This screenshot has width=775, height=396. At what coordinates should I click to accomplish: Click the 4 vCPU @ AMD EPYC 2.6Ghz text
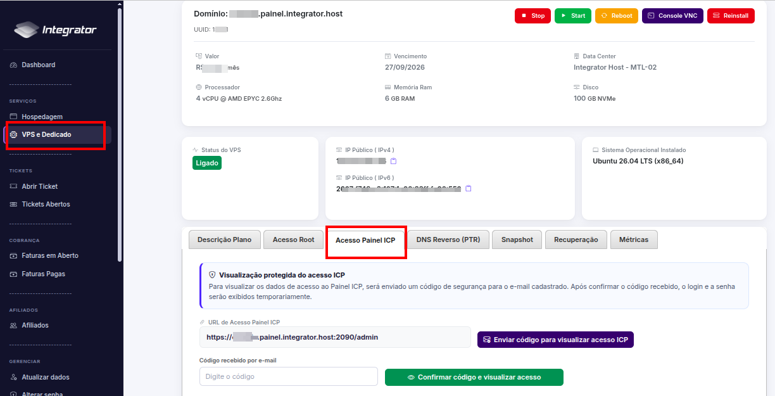239,99
